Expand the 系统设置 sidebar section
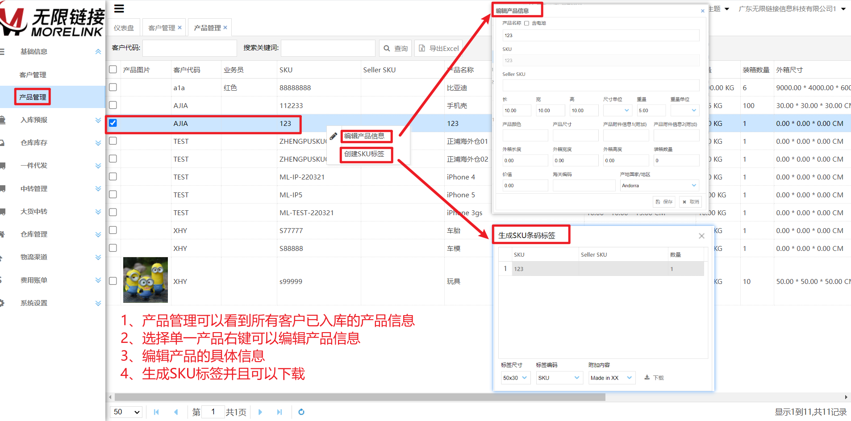Screen dimensions: 851x421 click(98, 303)
